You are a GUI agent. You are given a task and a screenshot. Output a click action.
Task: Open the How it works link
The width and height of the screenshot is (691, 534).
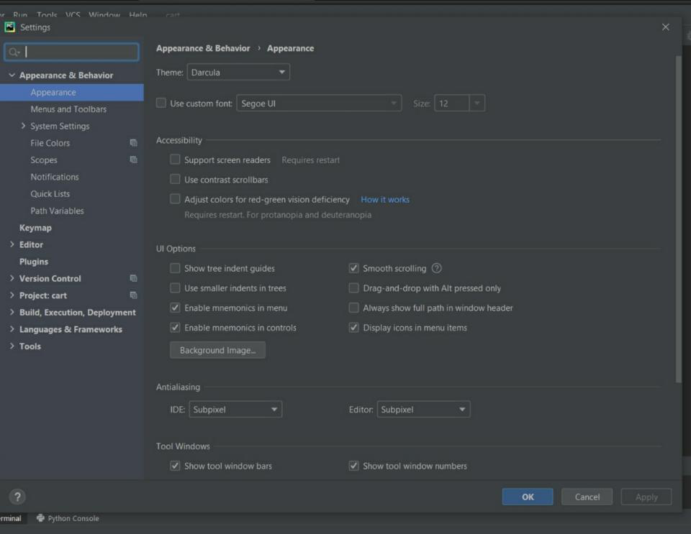pos(385,200)
